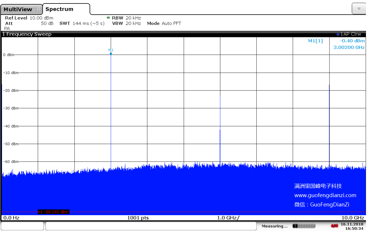Click the 1AP Clrw trace indicator
This screenshot has width=368, height=233.
349,34
